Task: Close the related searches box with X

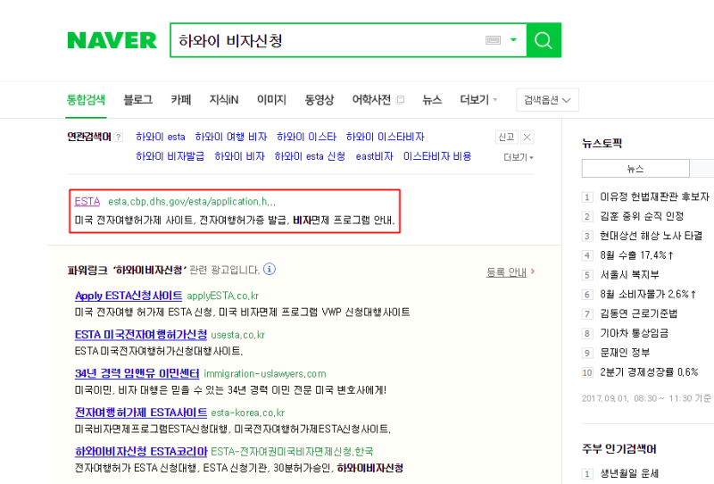Action: pyautogui.click(x=527, y=138)
